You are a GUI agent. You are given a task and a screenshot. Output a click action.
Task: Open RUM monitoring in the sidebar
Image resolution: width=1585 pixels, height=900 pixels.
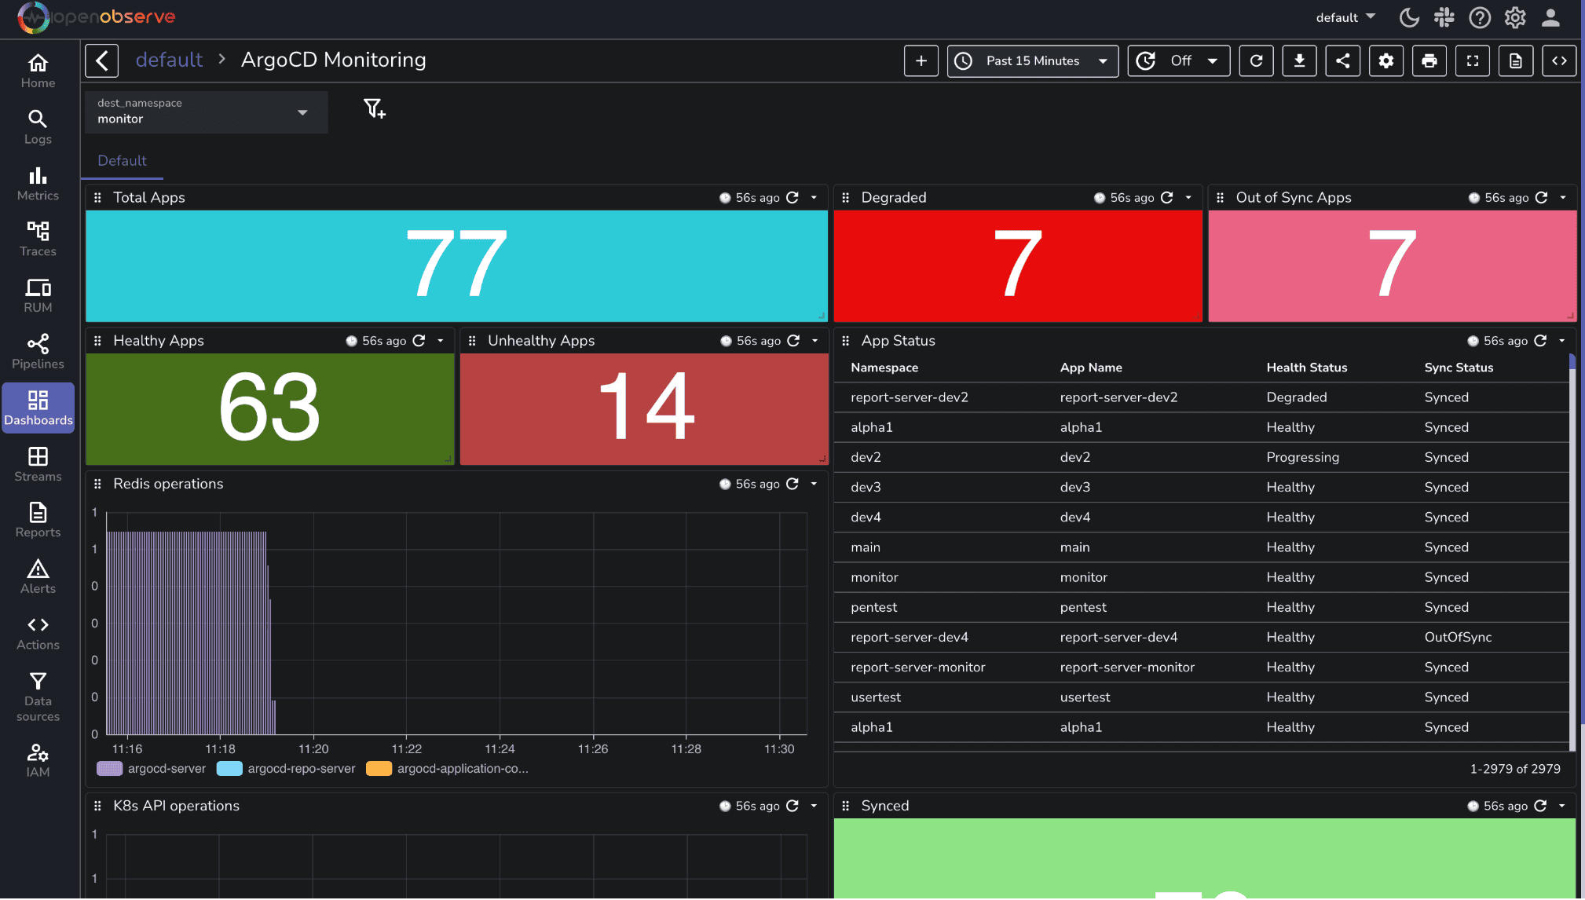38,295
